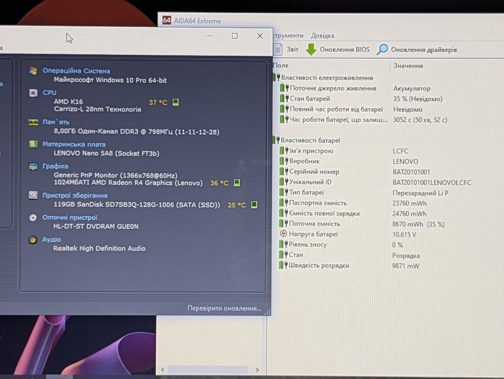The height and width of the screenshot is (379, 504).
Task: Select the Властивості електроживлення group label
Action: pos(327,78)
